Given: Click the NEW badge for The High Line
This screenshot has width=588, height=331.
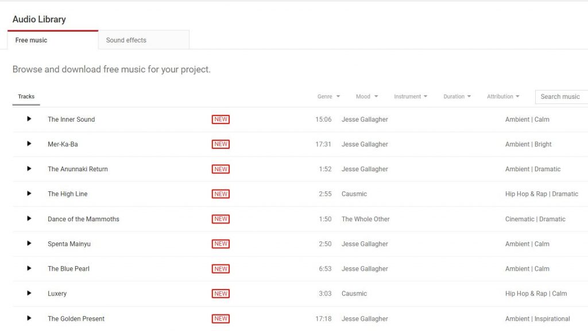Looking at the screenshot, I should point(220,194).
